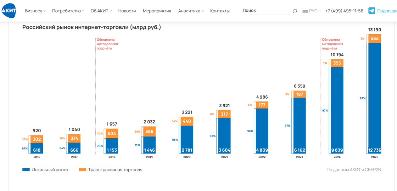Click the orange 197 segment for 2023
Viewport: 397px width, 191px height.
300,94
